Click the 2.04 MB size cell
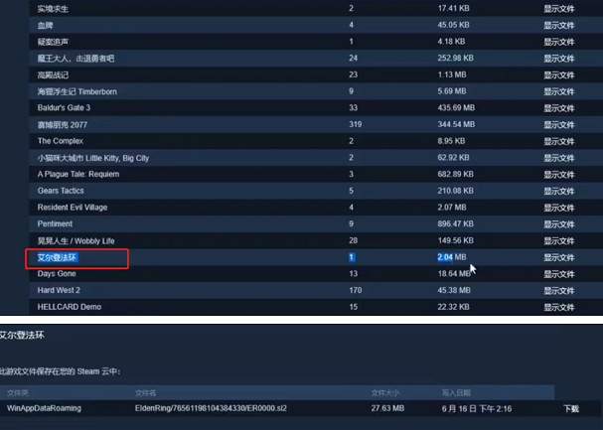 (x=452, y=257)
